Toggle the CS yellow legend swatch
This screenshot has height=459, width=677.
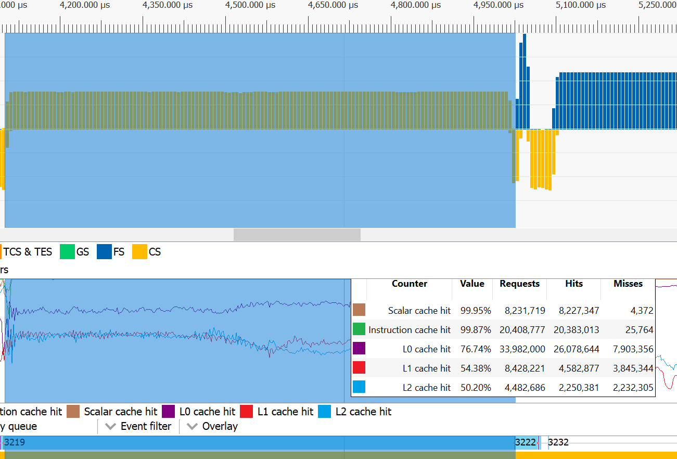[139, 252]
